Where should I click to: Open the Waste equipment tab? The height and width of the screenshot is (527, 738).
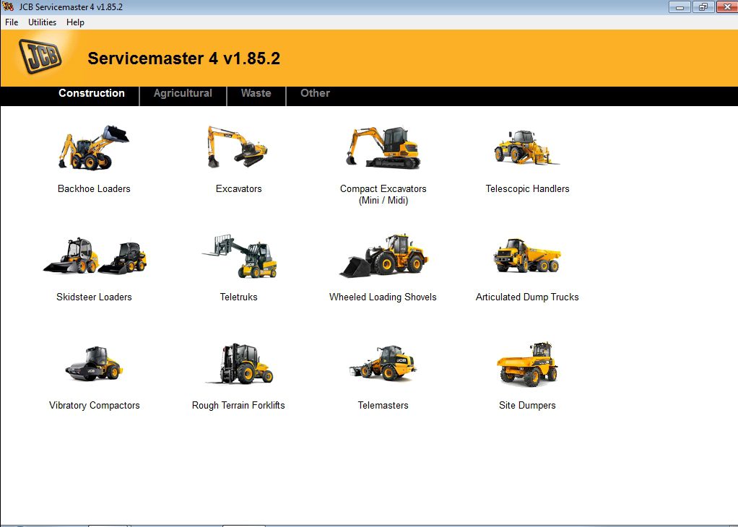tap(256, 93)
